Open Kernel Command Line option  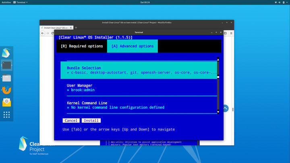point(139,105)
